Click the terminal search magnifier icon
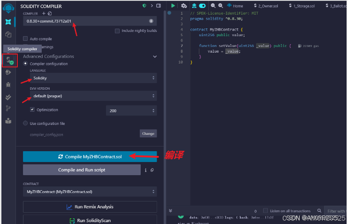The width and height of the screenshot is (348, 224). [x=319, y=211]
